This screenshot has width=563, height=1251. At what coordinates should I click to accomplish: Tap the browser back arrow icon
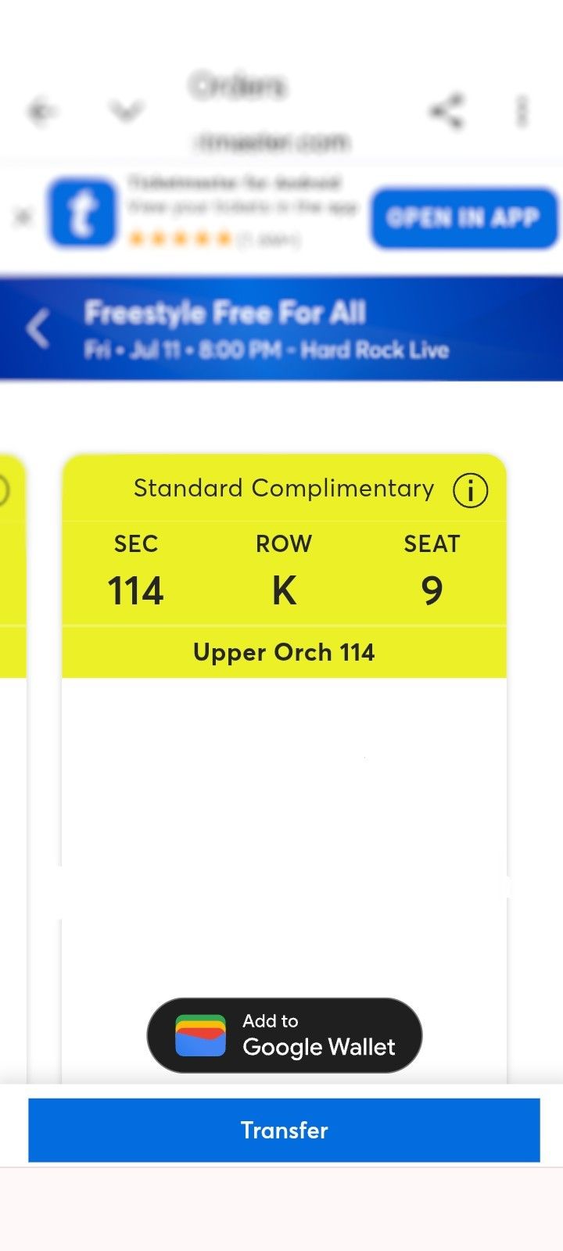[42, 112]
